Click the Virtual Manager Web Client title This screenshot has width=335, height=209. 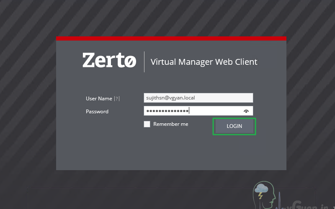pyautogui.click(x=204, y=62)
